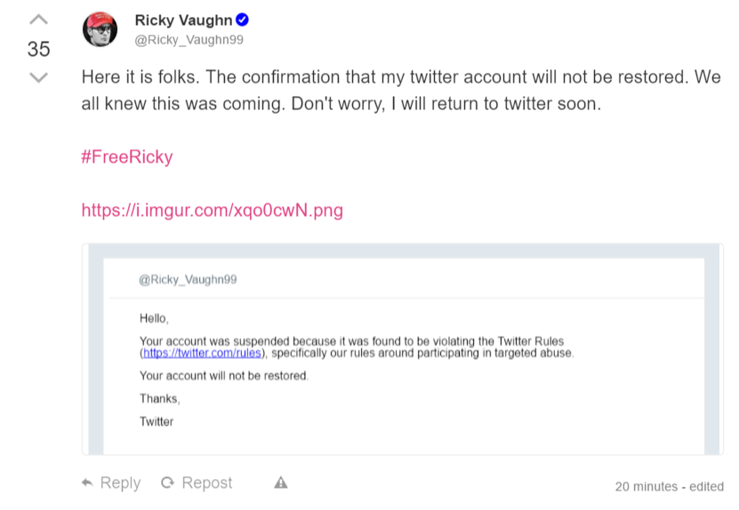Click the blue verified checkmark badge

(242, 20)
